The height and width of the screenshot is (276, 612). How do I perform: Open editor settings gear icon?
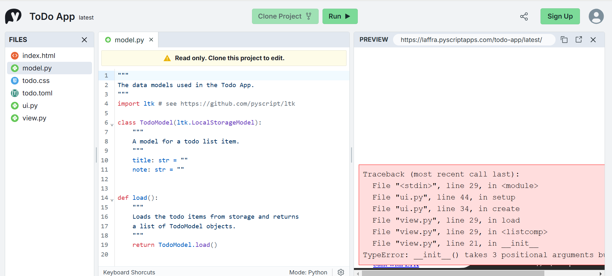click(x=341, y=272)
